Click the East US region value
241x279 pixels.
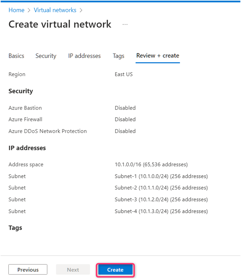[x=124, y=74]
